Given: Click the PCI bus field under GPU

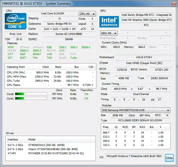Looking at the screenshot, I should point(146,25).
